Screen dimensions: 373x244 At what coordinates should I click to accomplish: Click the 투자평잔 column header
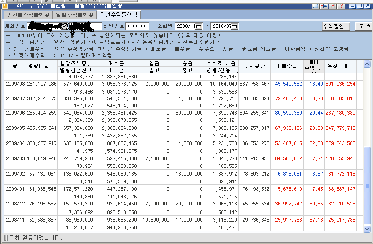tap(254, 67)
